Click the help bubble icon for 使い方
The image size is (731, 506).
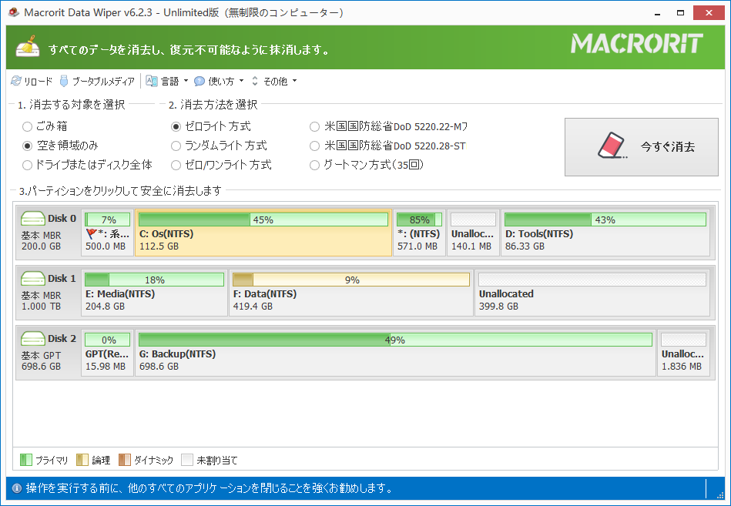(200, 81)
